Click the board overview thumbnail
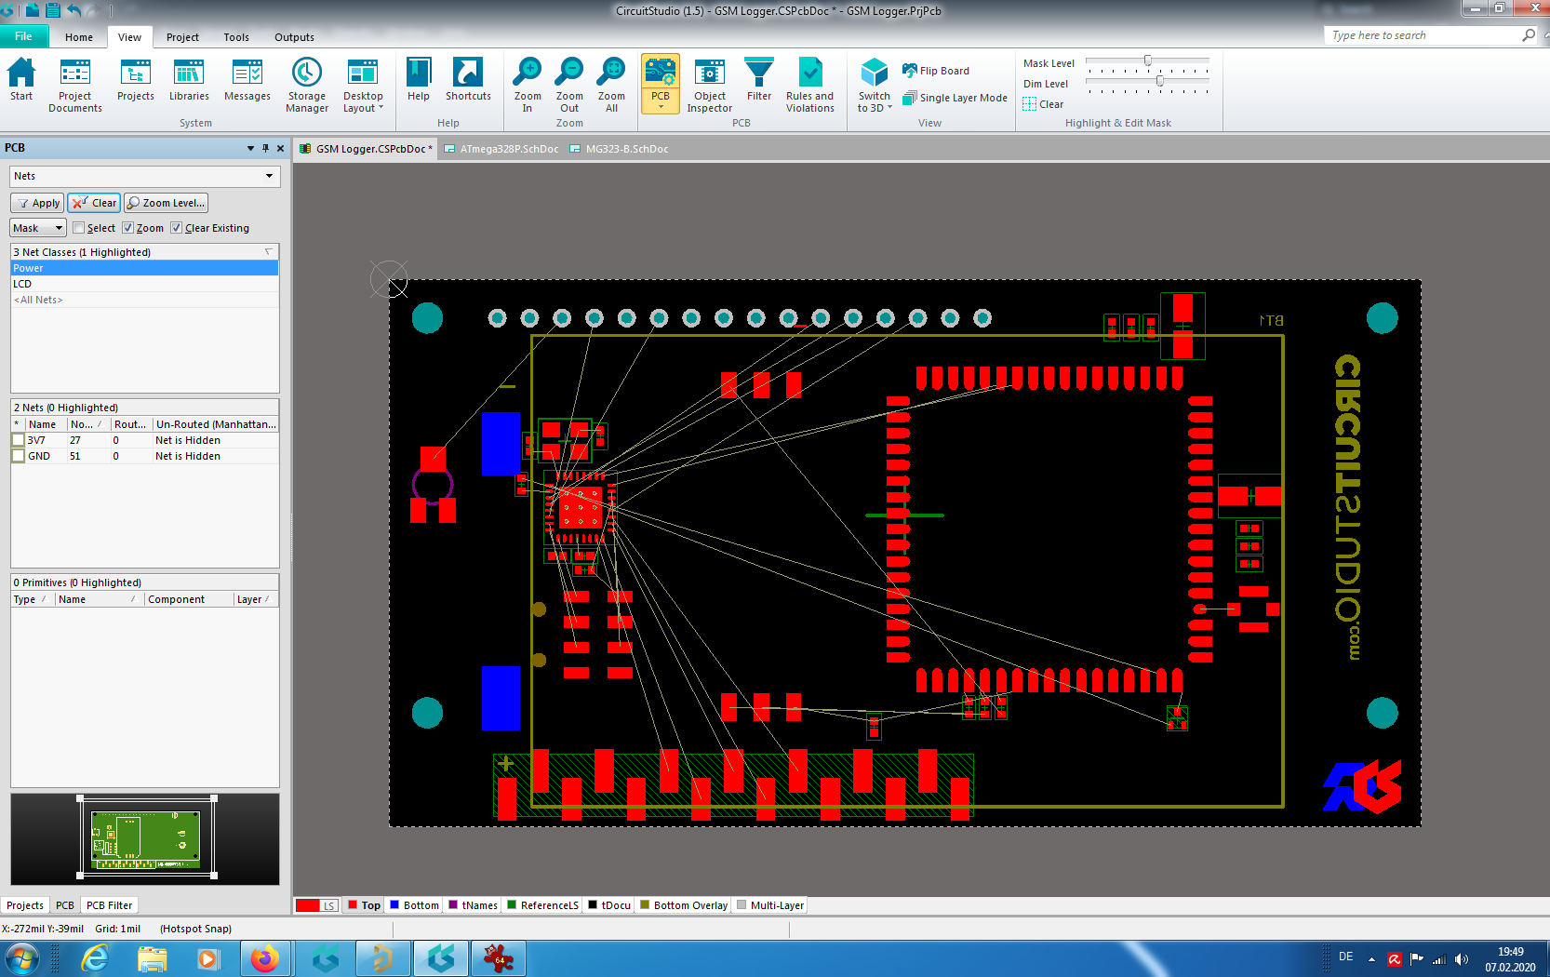 (x=146, y=837)
